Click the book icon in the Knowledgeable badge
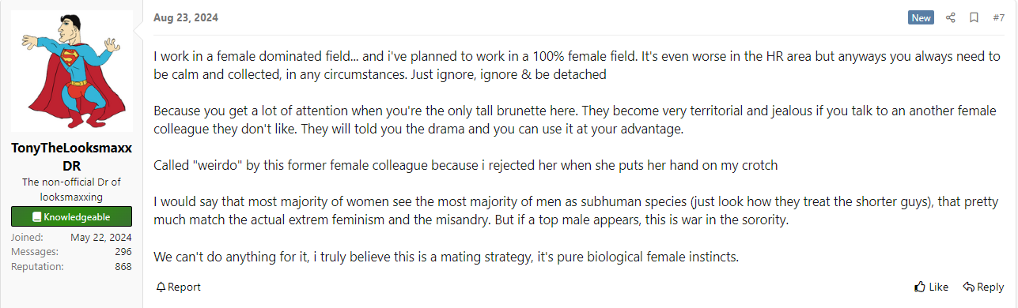 point(36,217)
